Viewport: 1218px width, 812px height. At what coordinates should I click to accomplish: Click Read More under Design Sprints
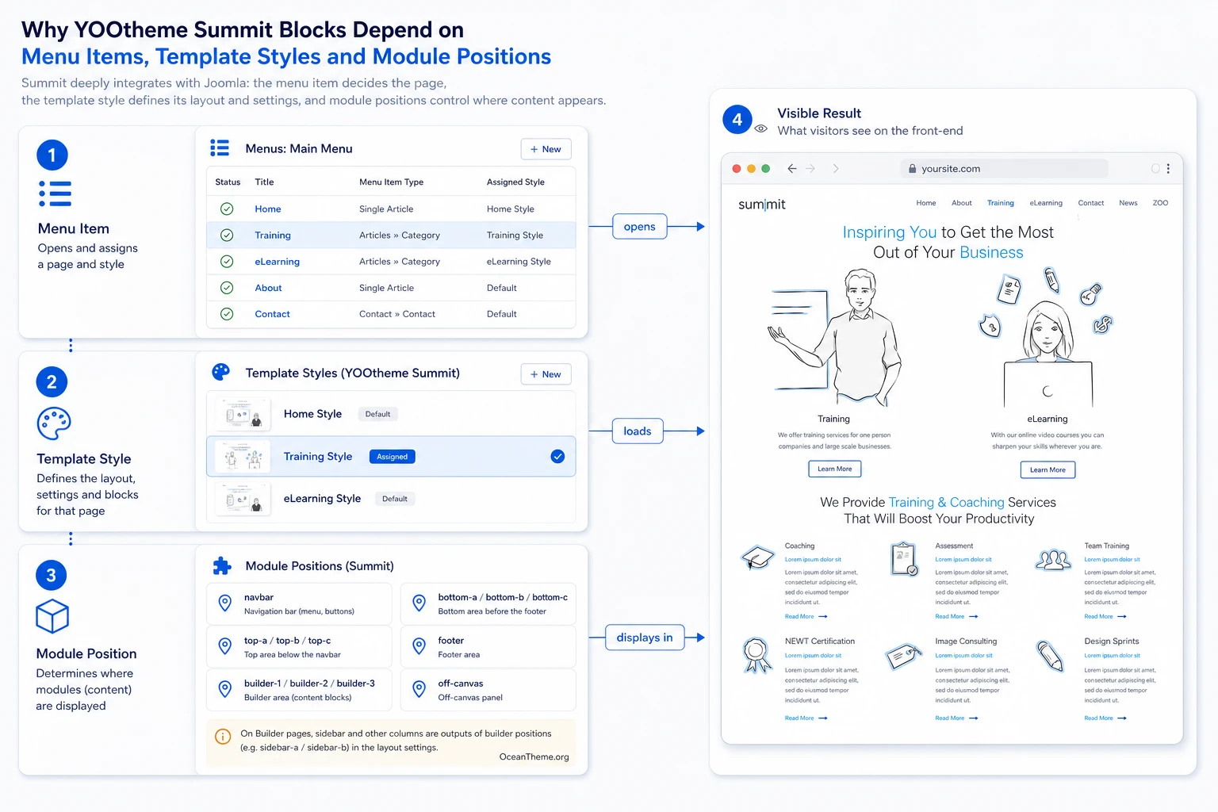[x=1105, y=718]
